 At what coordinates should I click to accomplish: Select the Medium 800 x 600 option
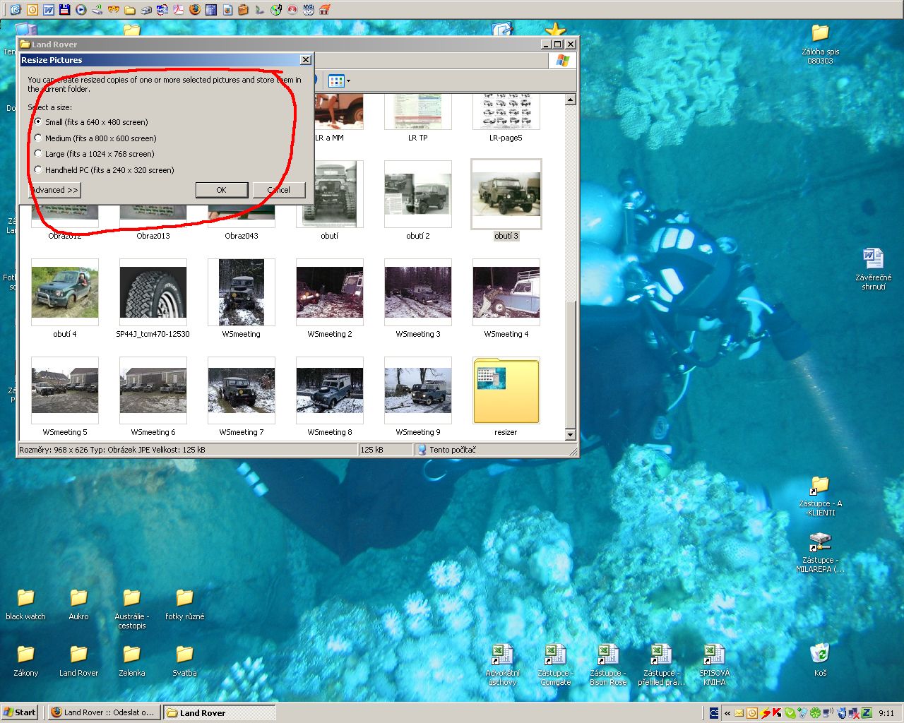click(38, 138)
